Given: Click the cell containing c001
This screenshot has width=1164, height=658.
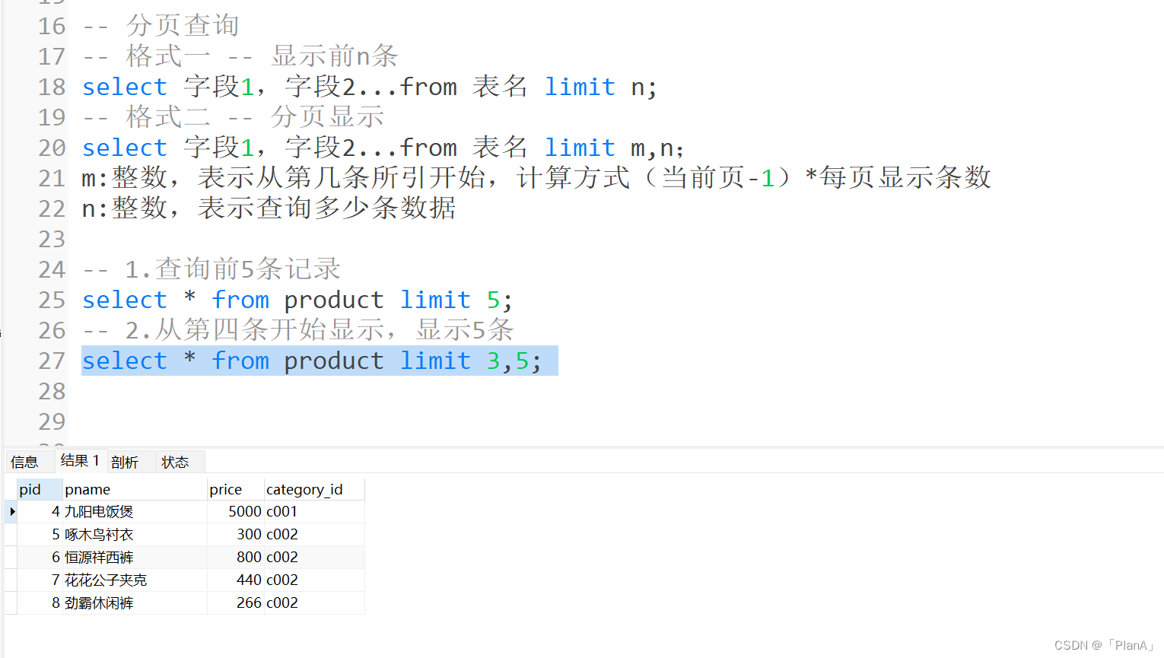Looking at the screenshot, I should tap(281, 511).
